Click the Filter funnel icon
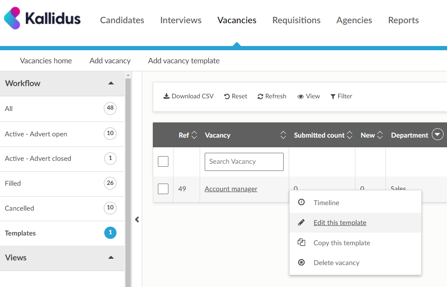 pos(333,96)
